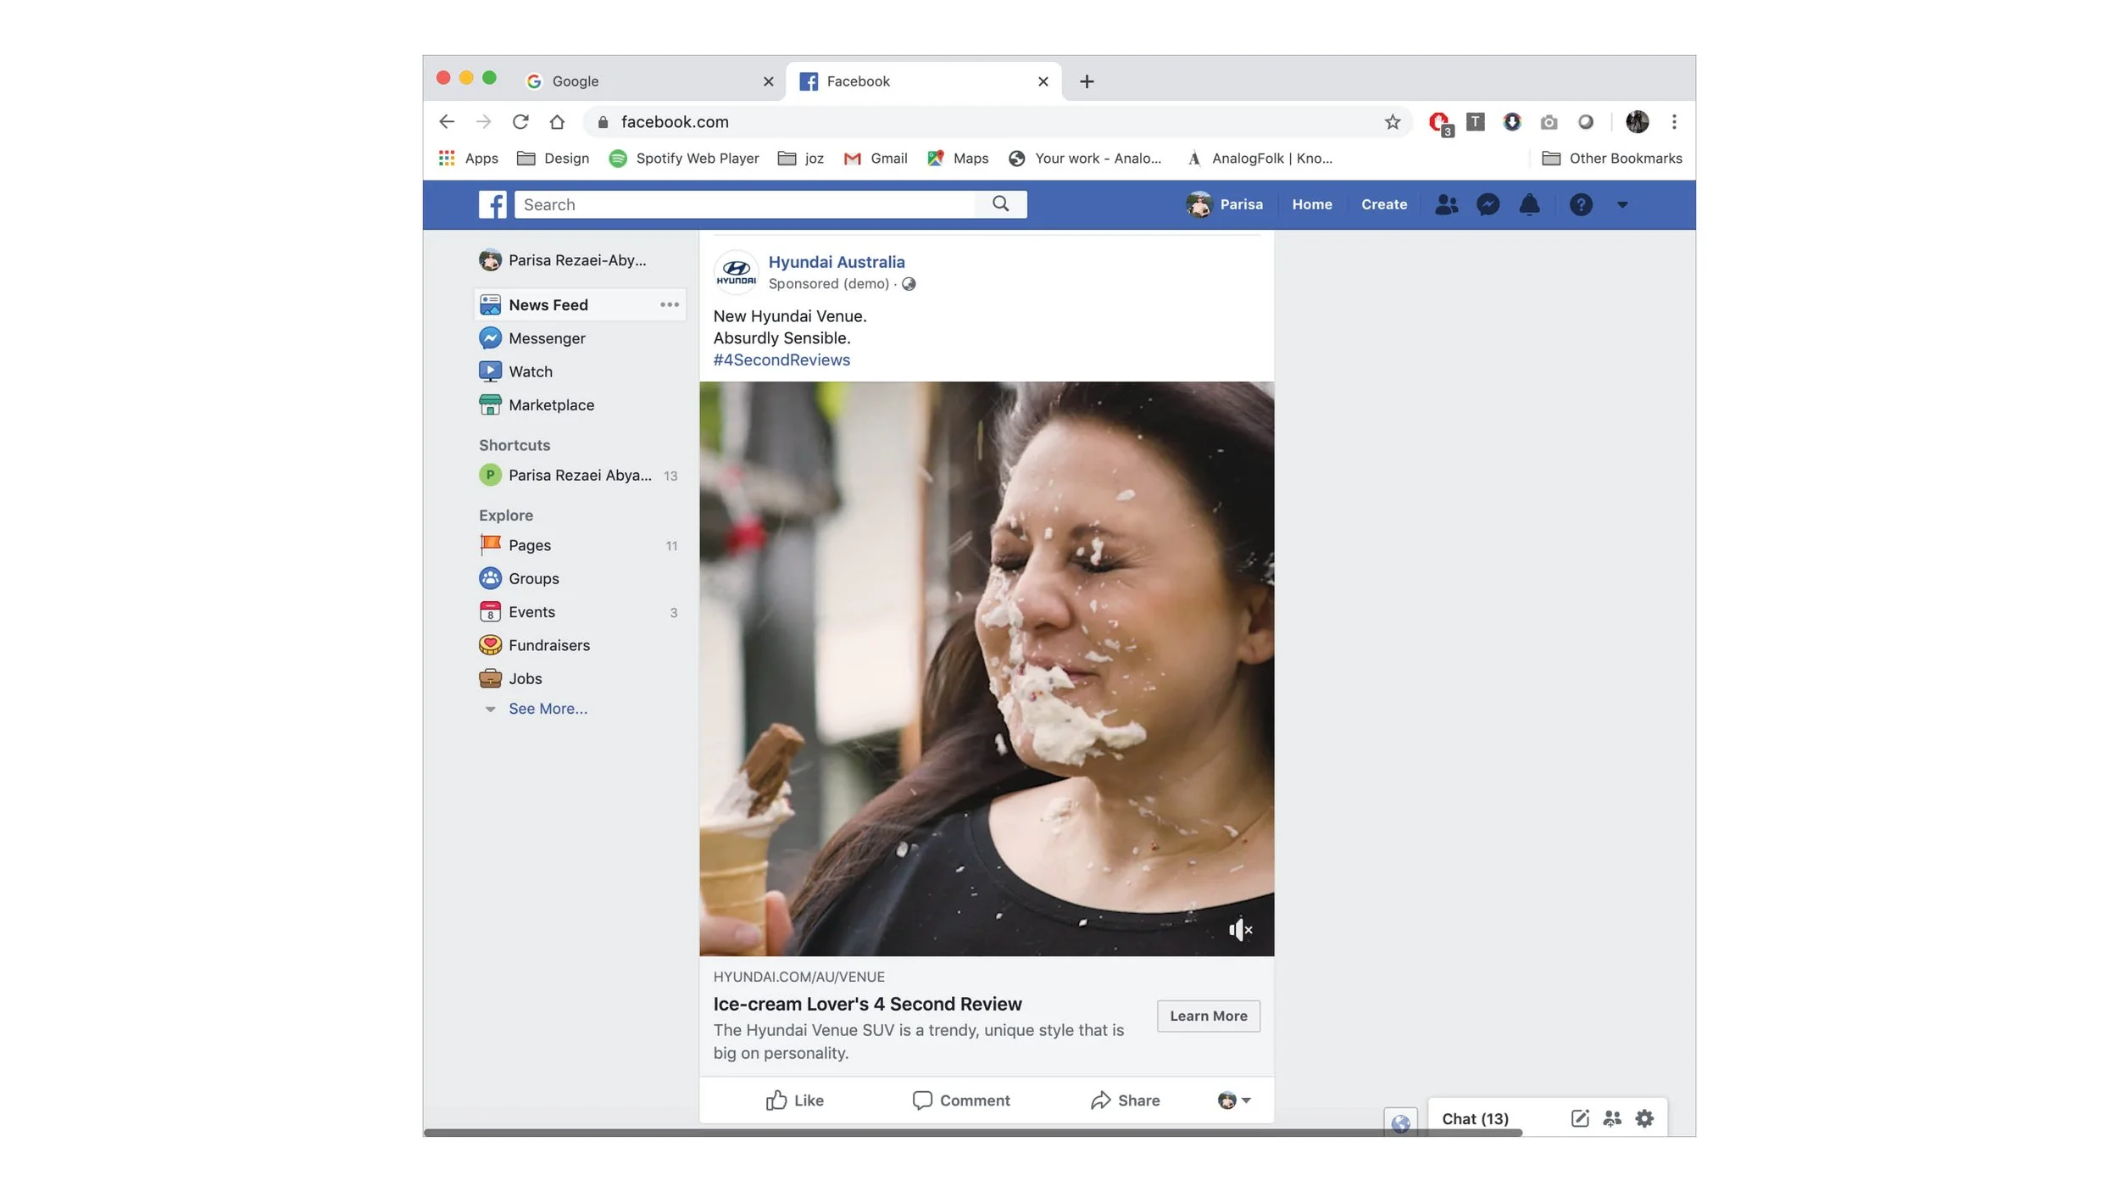This screenshot has height=1192, width=2119.
Task: Click the Facebook search field
Action: pyautogui.click(x=746, y=204)
